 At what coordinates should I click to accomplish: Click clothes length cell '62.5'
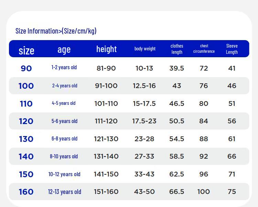pyautogui.click(x=177, y=174)
